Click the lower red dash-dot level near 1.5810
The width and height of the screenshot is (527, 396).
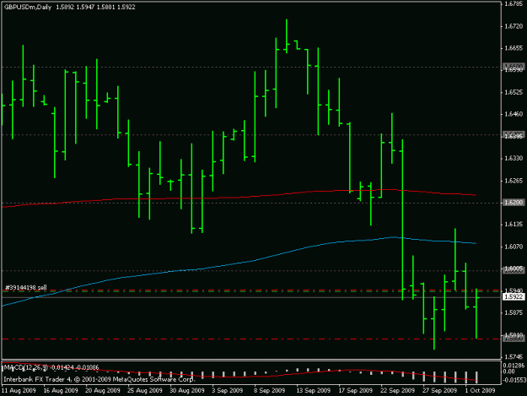pos(252,339)
